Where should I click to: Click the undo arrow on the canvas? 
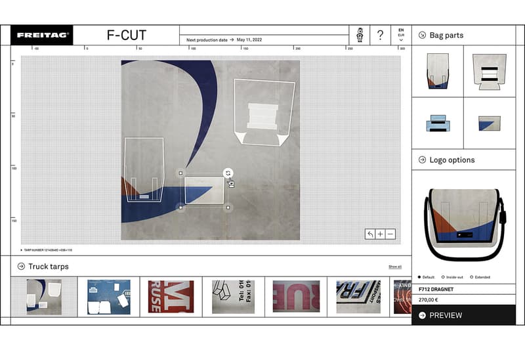click(370, 234)
